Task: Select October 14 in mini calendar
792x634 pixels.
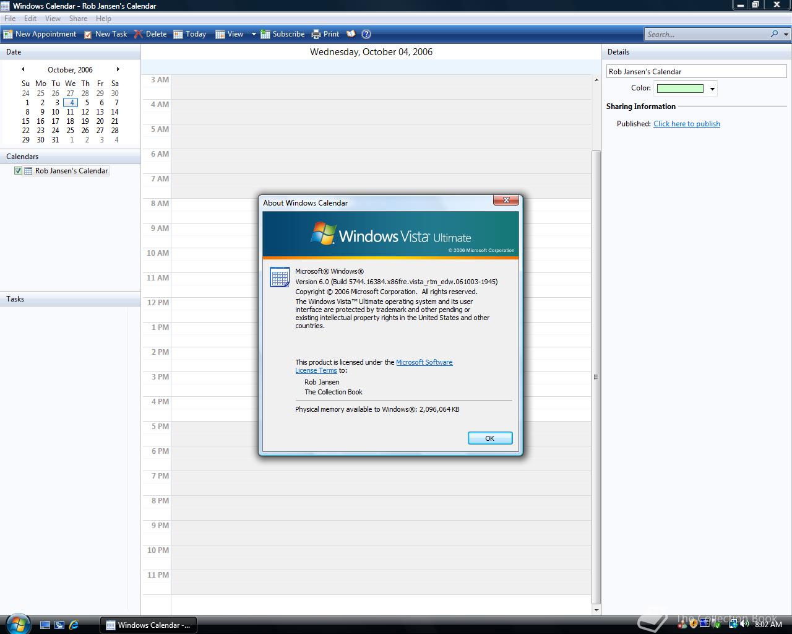Action: coord(114,112)
